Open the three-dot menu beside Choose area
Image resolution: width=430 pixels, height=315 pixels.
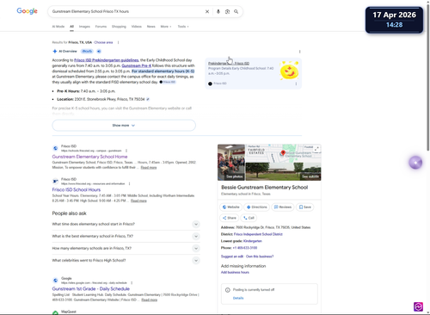pyautogui.click(x=118, y=42)
